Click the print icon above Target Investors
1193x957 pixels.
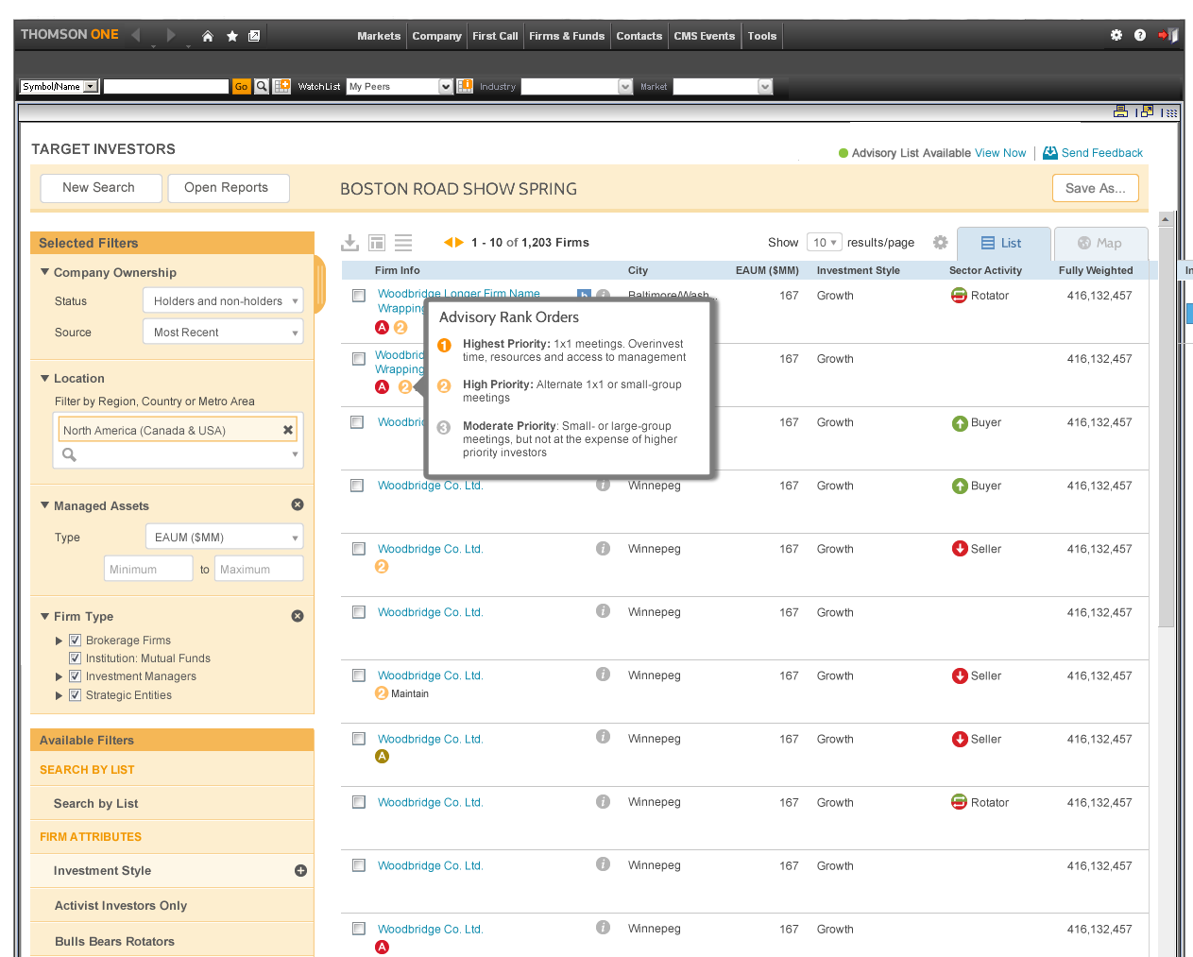(1120, 111)
